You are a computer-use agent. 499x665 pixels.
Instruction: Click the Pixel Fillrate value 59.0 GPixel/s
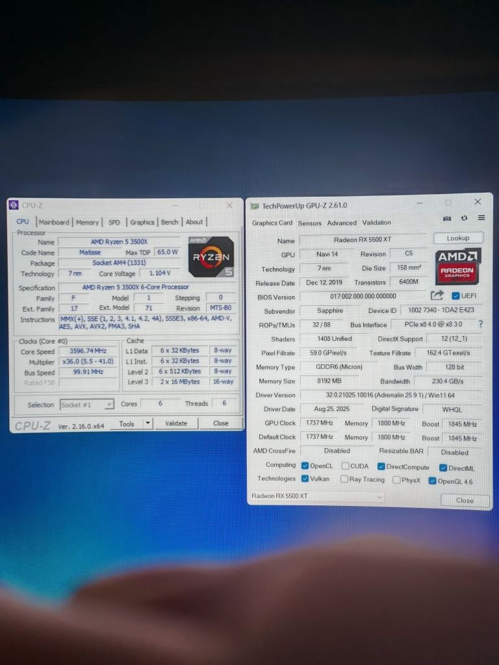(328, 353)
